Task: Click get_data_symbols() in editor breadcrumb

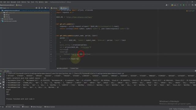Action: coord(62,68)
